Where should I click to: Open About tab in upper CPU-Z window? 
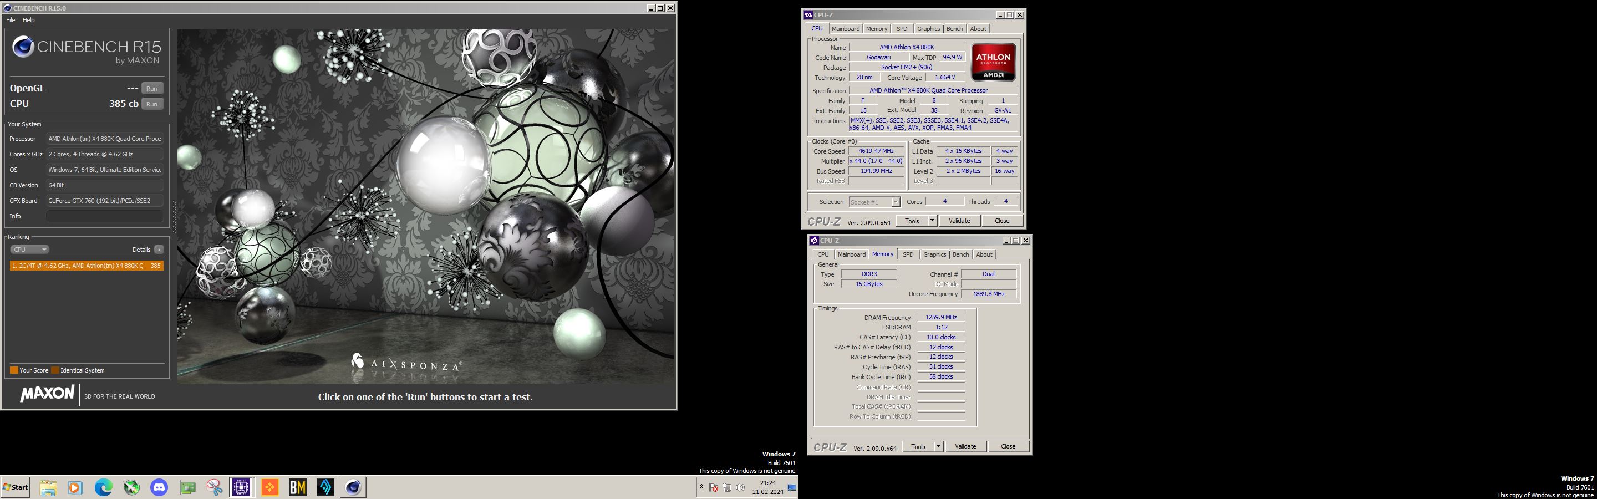(x=978, y=29)
